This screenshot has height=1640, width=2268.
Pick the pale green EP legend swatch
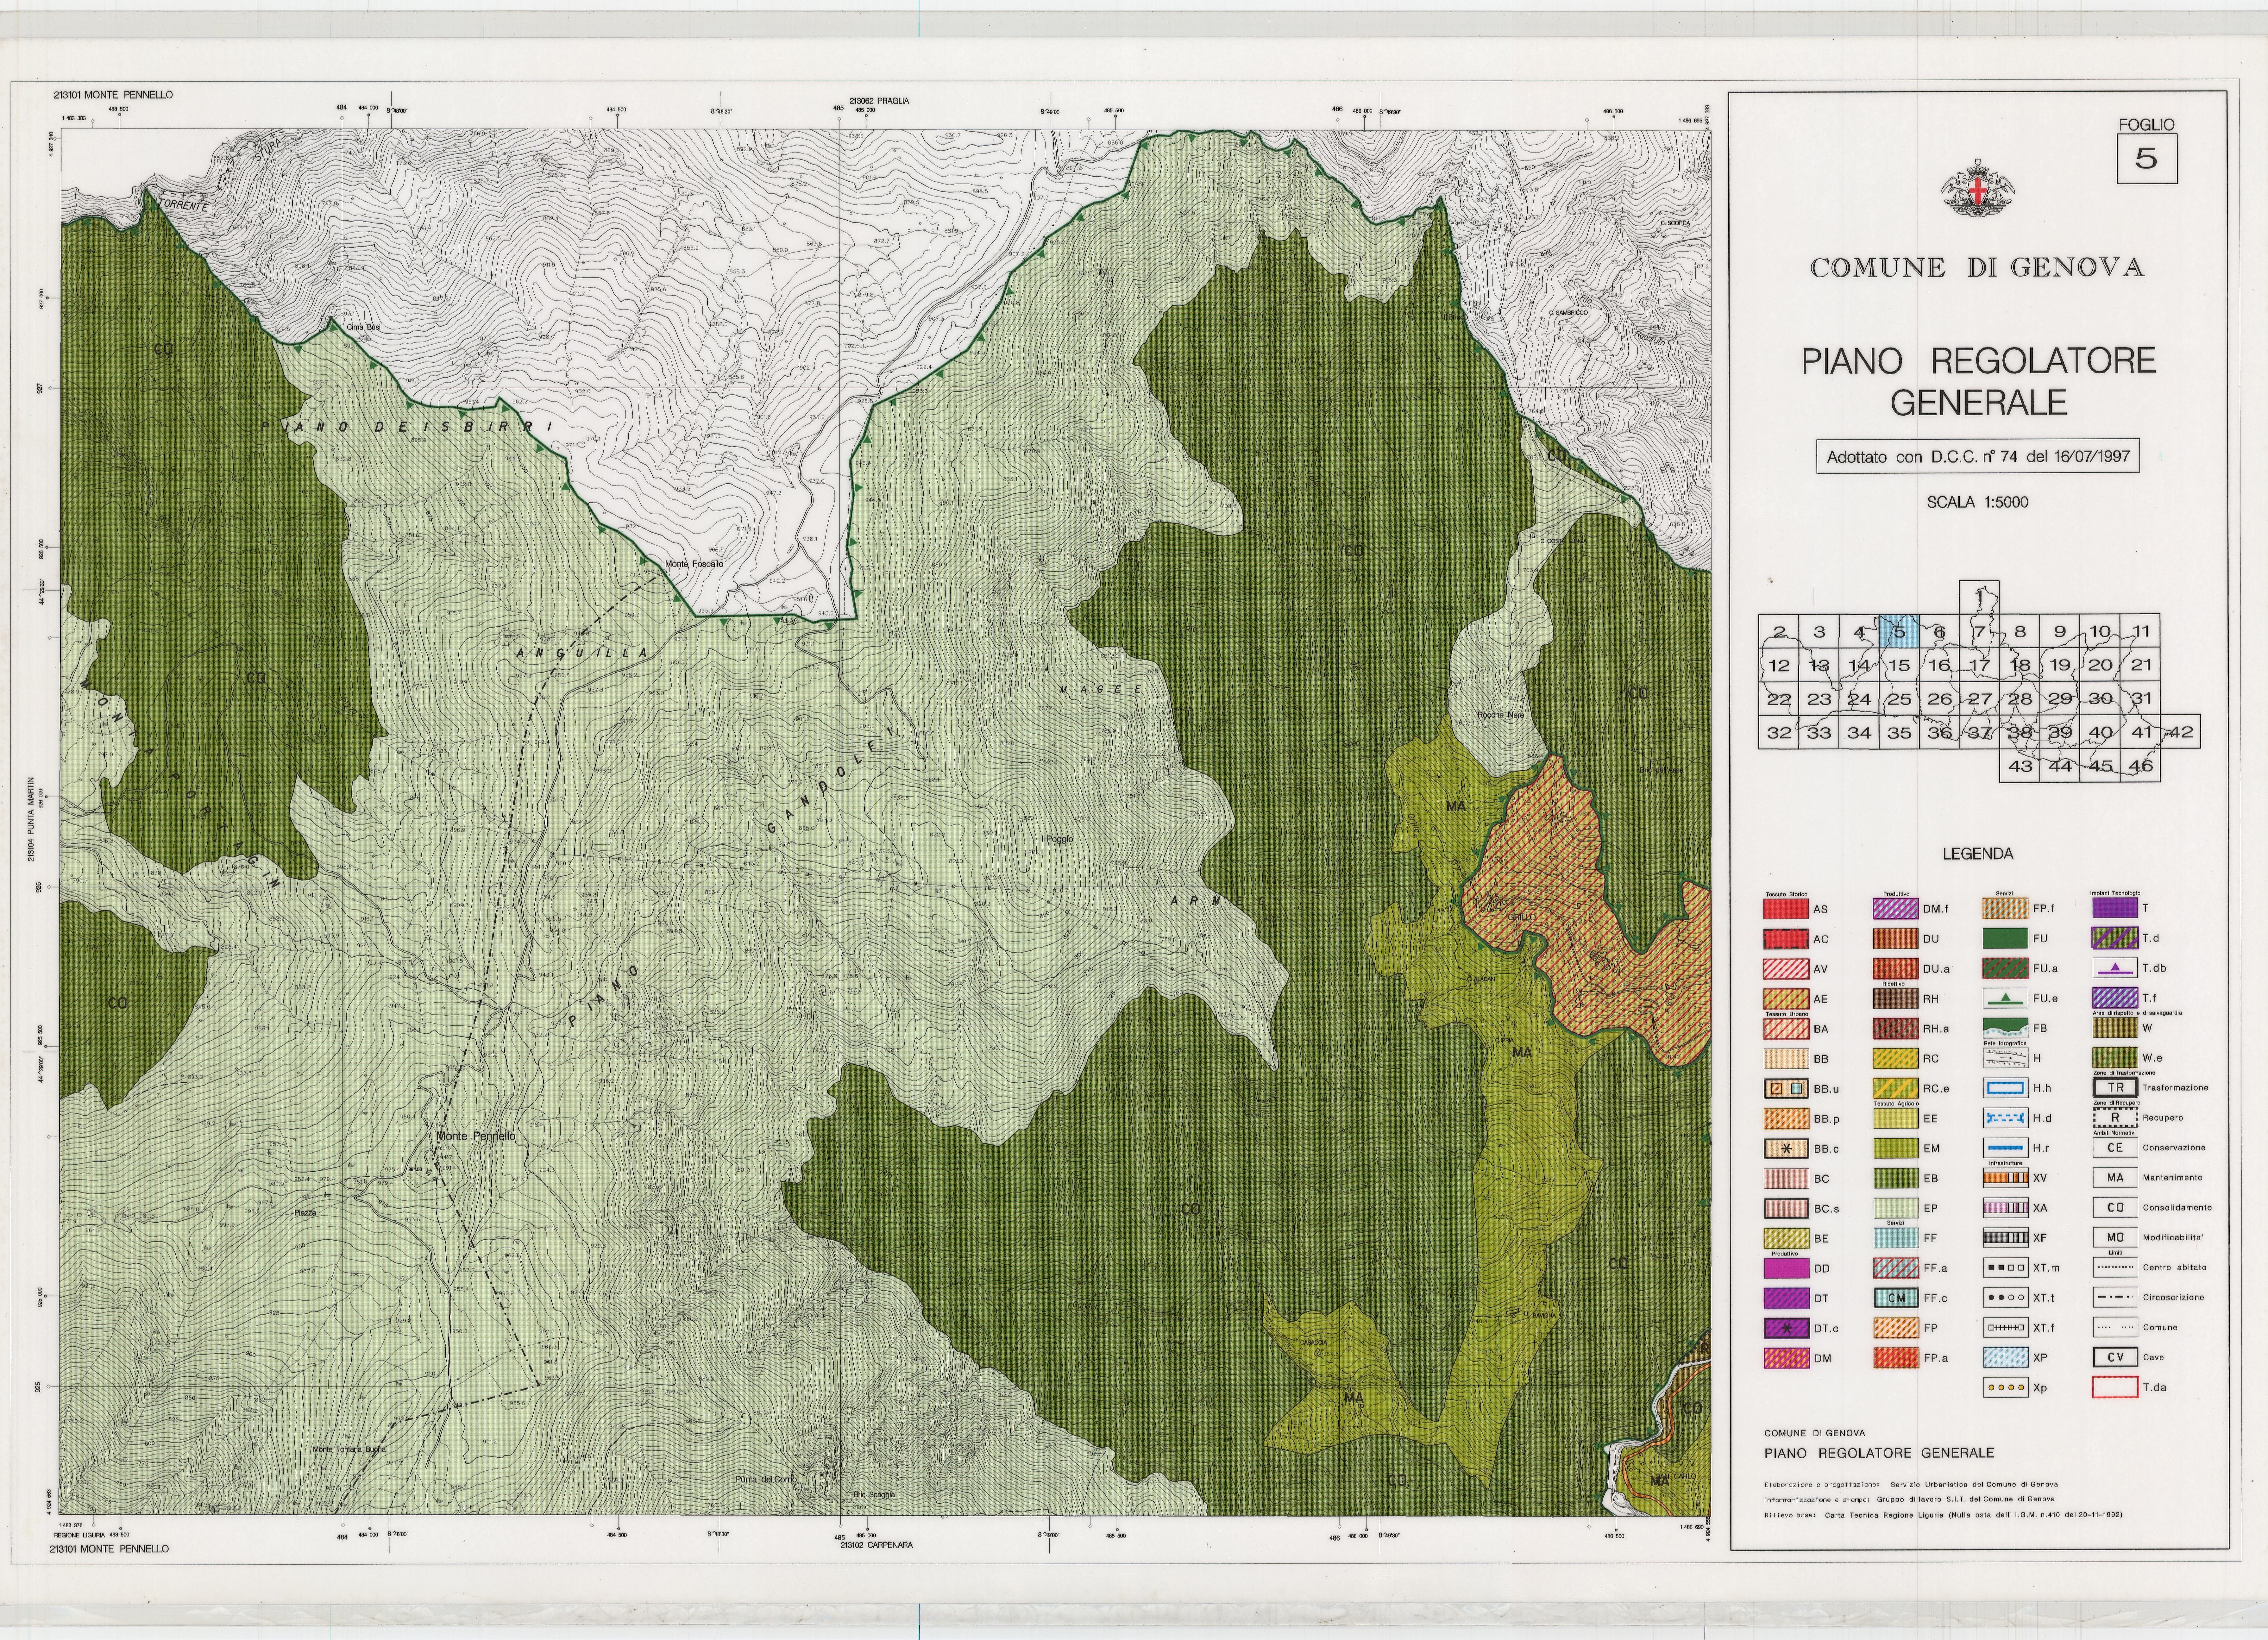[1896, 1208]
